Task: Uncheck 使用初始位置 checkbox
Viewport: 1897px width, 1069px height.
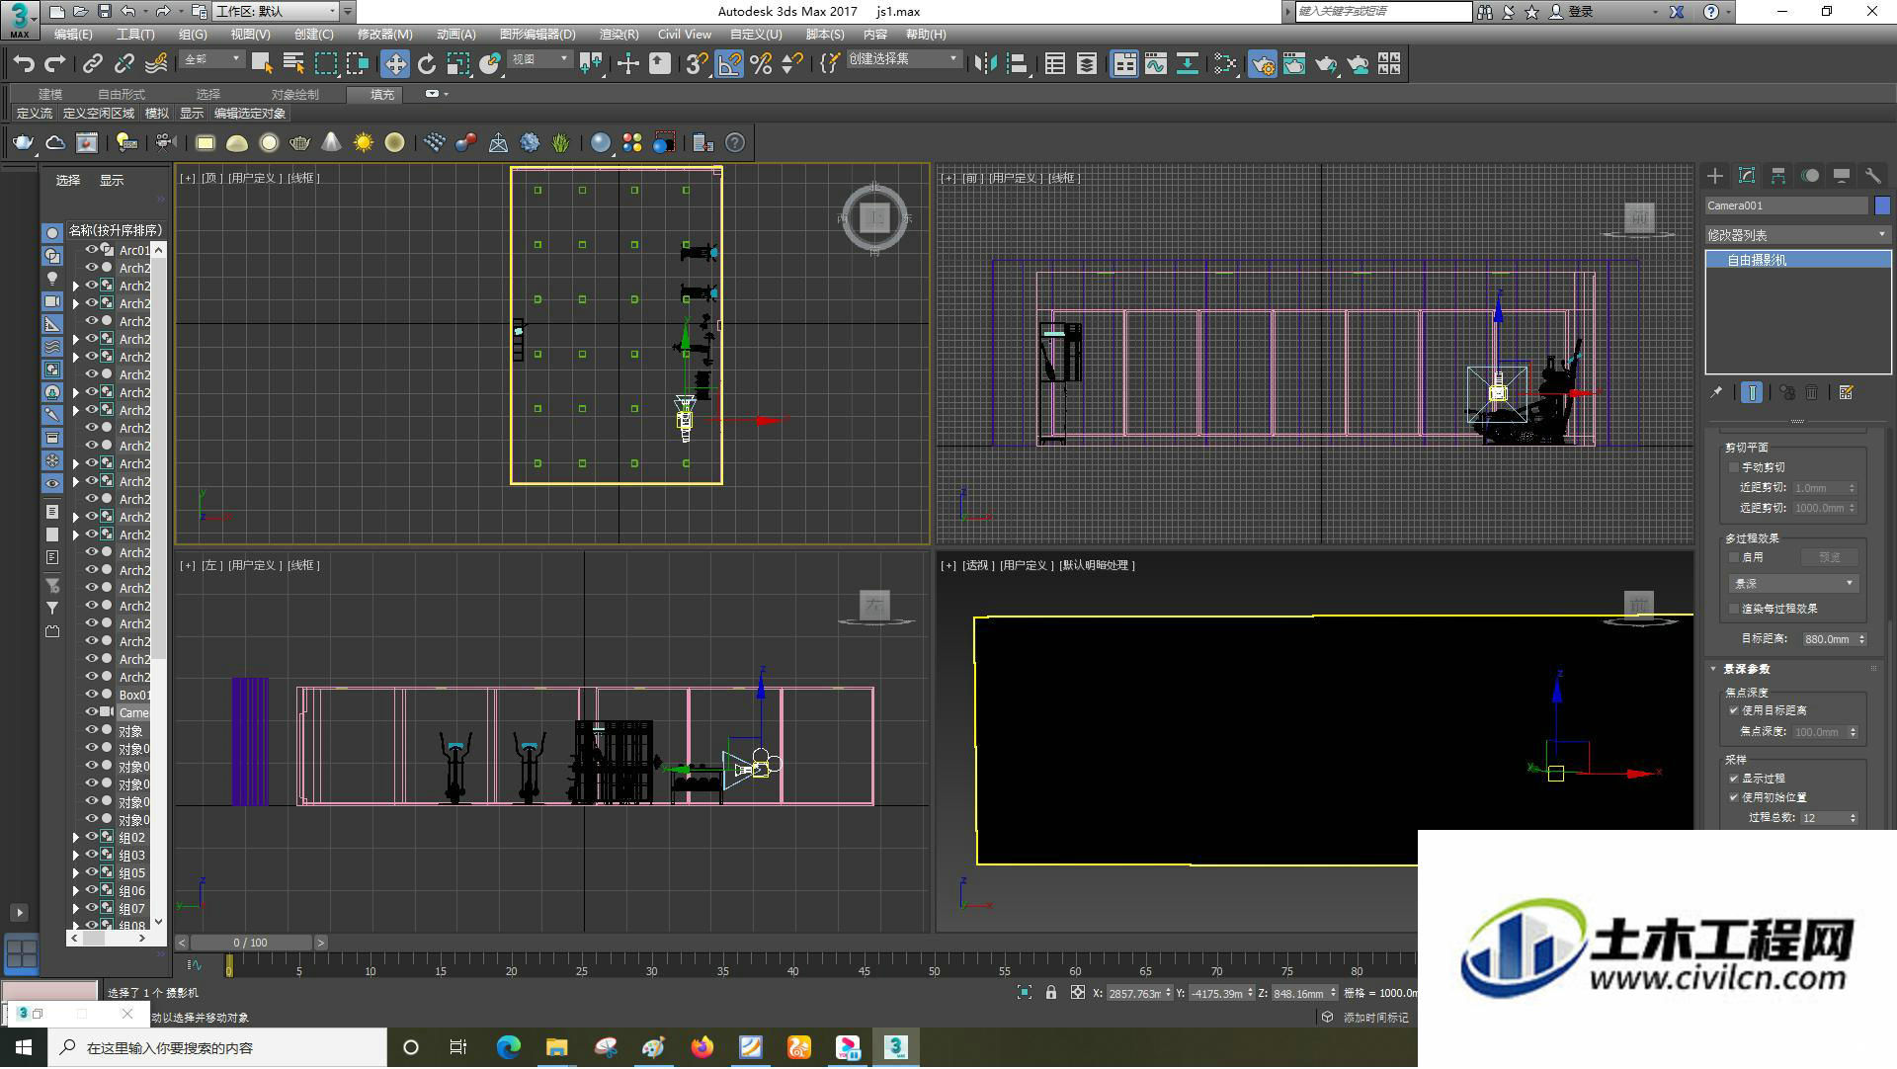Action: 1734,797
